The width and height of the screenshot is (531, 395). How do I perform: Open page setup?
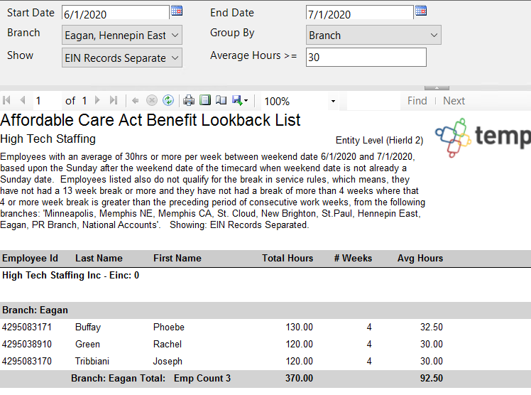(x=221, y=100)
